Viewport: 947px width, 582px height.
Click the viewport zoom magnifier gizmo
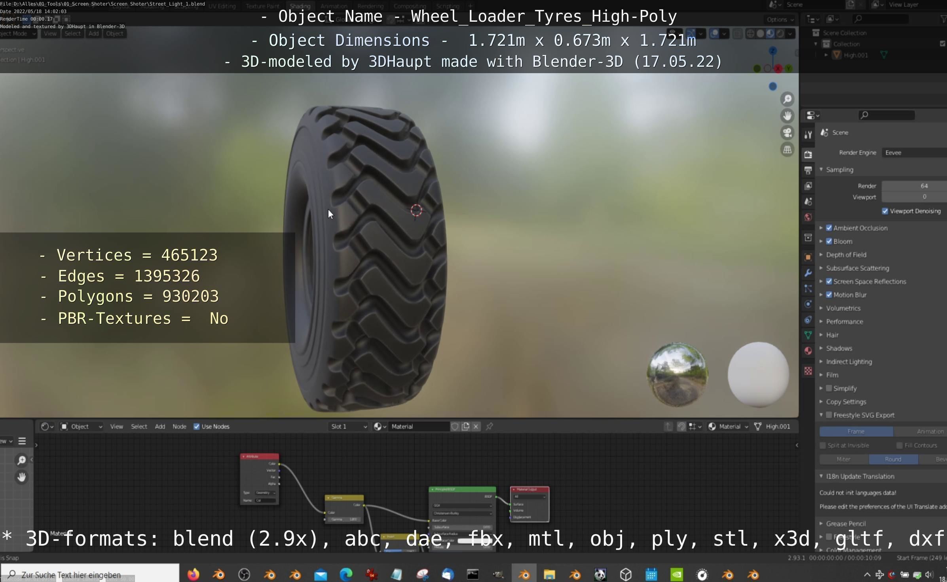(x=788, y=99)
